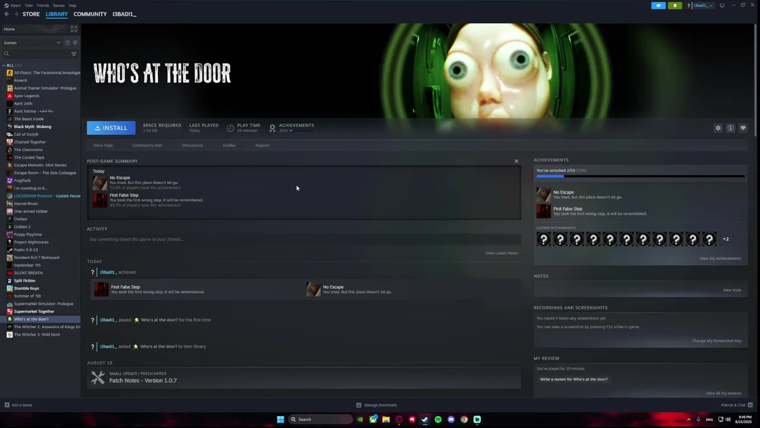Viewport: 760px width, 428px height.
Task: Open the Store Page link
Action: point(103,145)
